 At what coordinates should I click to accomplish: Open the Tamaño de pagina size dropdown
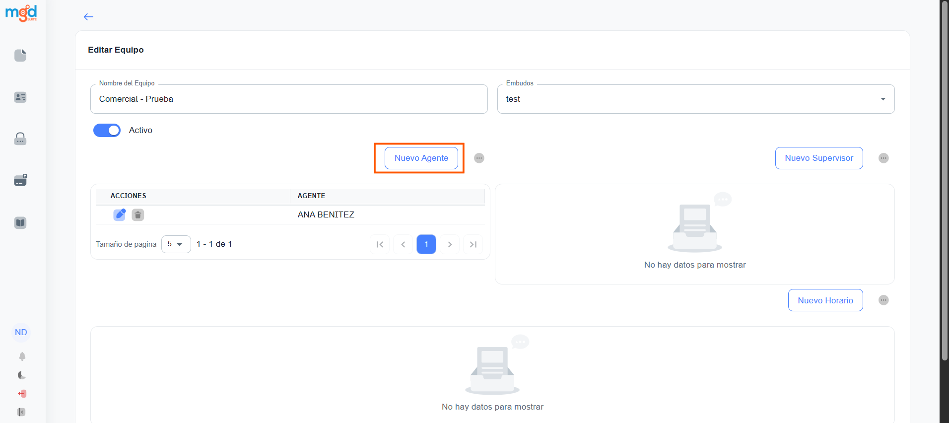click(176, 244)
